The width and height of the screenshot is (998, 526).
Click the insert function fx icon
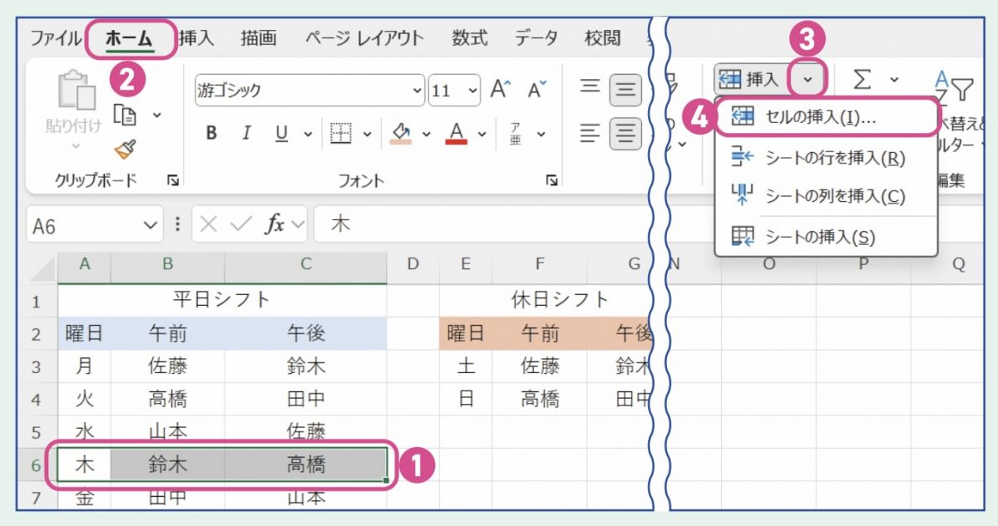[x=274, y=224]
